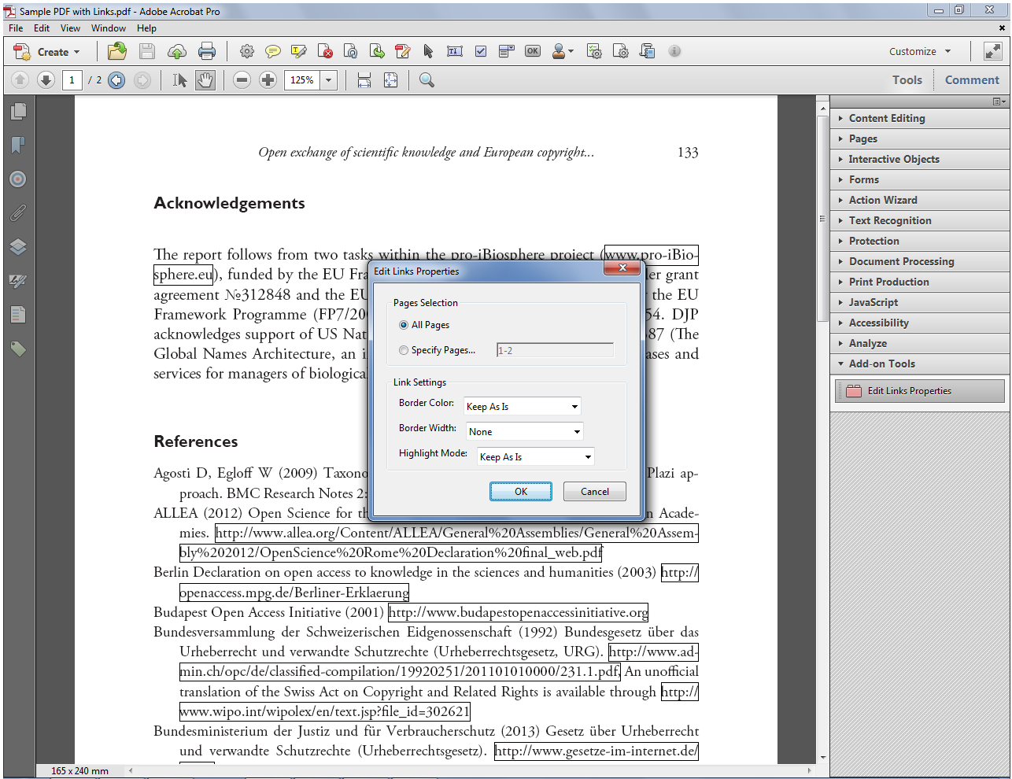Activate the Find toolbar magnifier icon
The width and height of the screenshot is (1012, 779).
click(x=426, y=79)
